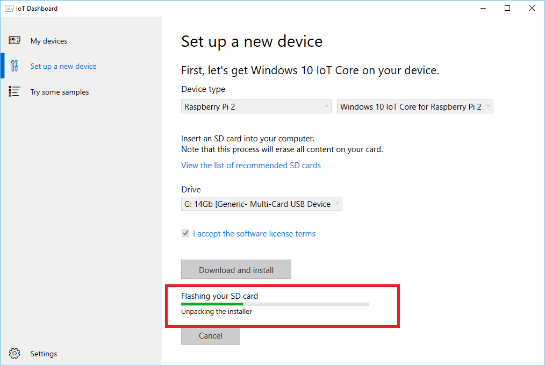This screenshot has height=366, width=545.
Task: Click the 'Device type' label
Action: tap(203, 89)
